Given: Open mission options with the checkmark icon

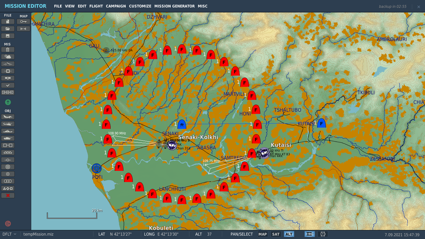Looking at the screenshot, I should pos(8,85).
